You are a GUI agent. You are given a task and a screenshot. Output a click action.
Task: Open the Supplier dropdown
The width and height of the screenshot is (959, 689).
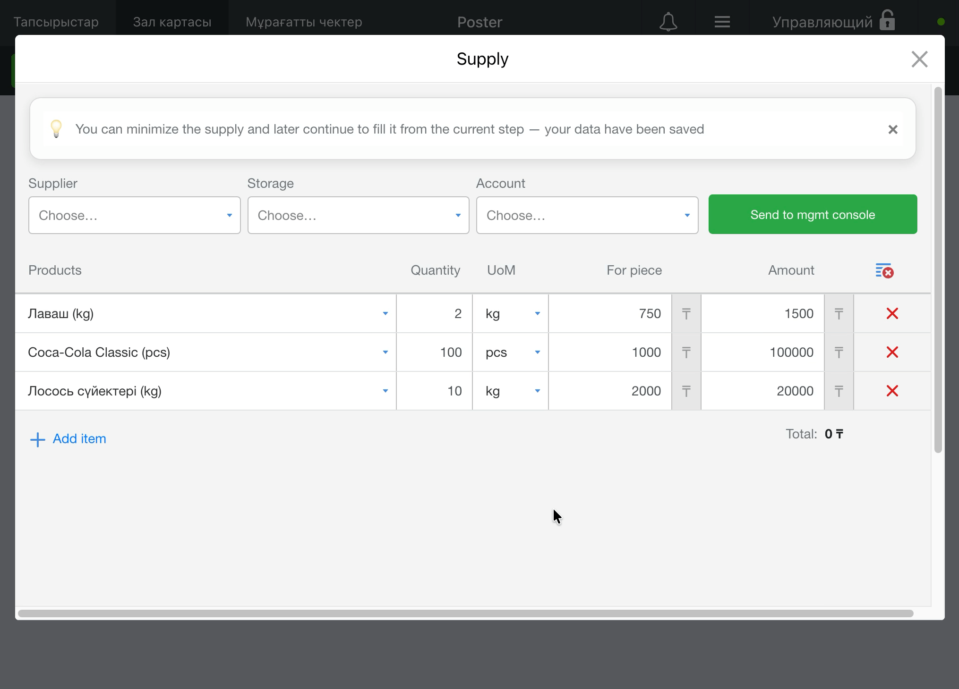(x=135, y=215)
